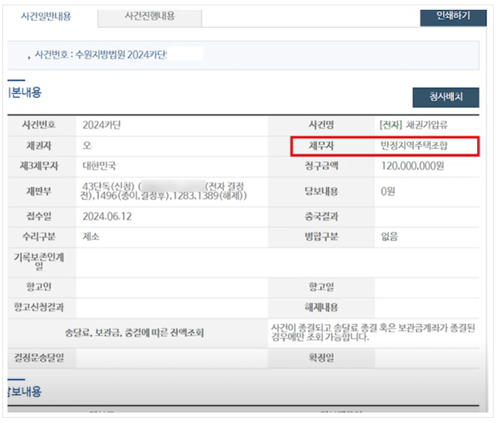The width and height of the screenshot is (499, 423).
Task: Click the 채무자 label cell
Action: coord(321,146)
